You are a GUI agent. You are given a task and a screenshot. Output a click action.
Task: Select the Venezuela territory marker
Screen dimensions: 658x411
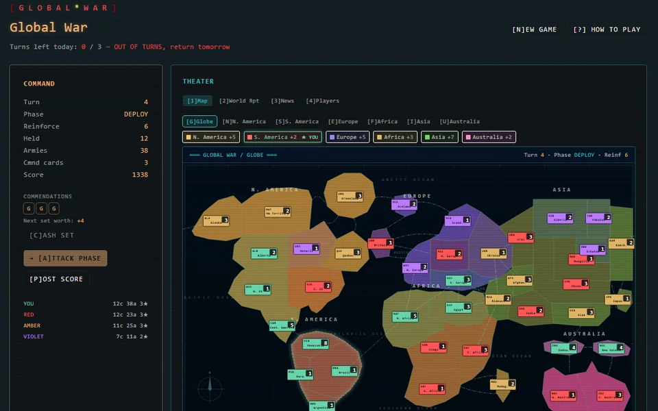[315, 344]
